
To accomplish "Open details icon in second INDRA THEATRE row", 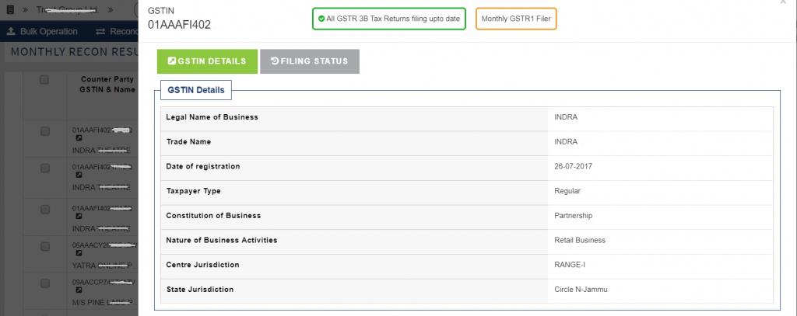I will click(79, 175).
